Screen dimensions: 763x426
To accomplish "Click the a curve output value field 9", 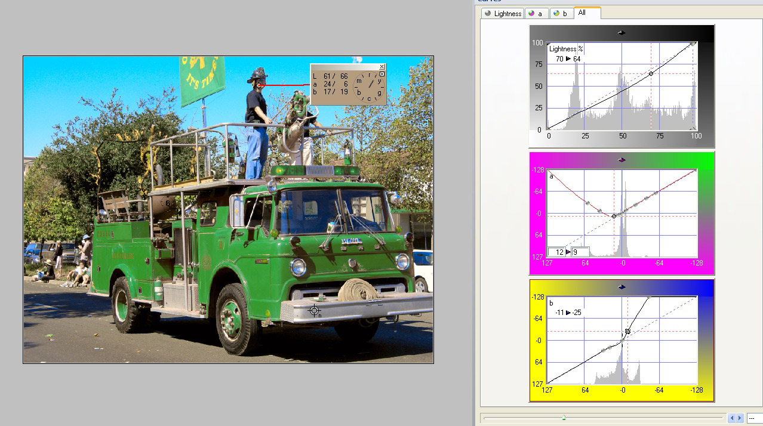I will pyautogui.click(x=580, y=252).
